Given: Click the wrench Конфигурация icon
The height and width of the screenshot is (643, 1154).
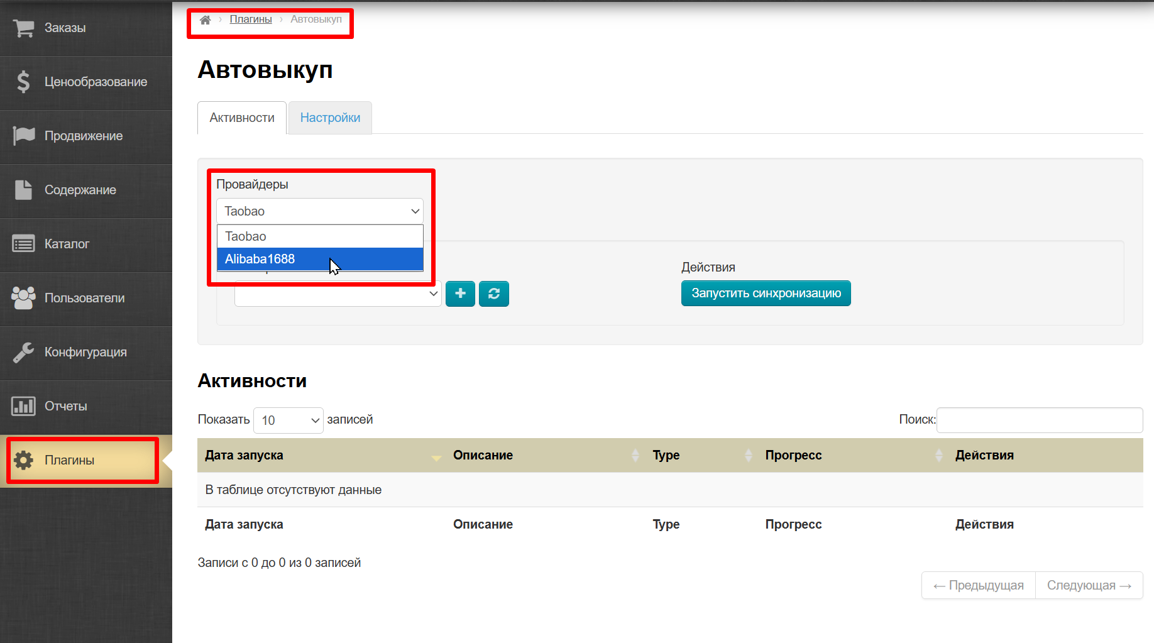Looking at the screenshot, I should (x=24, y=352).
